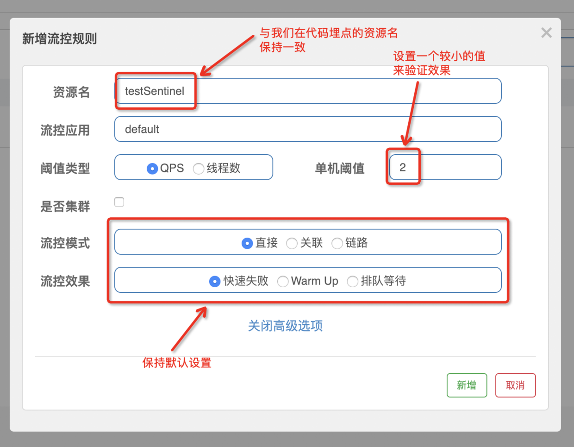The image size is (574, 447).
Task: Select the Warm Up flow control effect
Action: tap(283, 281)
